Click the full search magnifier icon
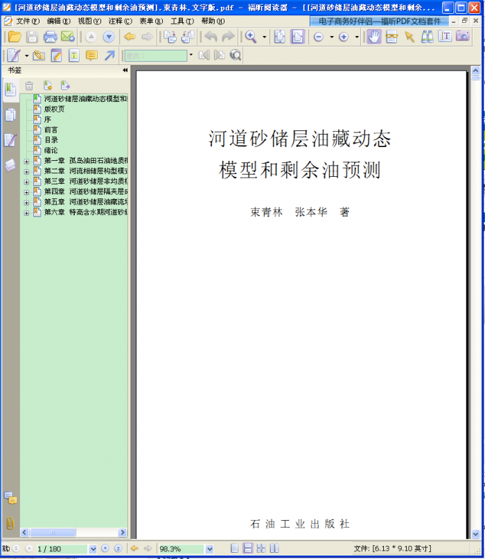The image size is (485, 559). tap(236, 55)
